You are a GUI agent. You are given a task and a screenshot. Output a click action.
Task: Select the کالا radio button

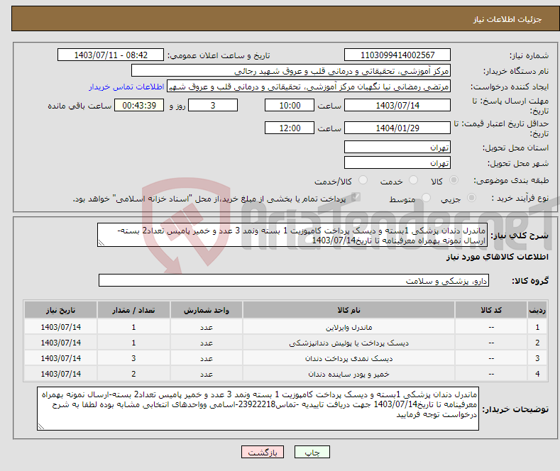[x=454, y=180]
